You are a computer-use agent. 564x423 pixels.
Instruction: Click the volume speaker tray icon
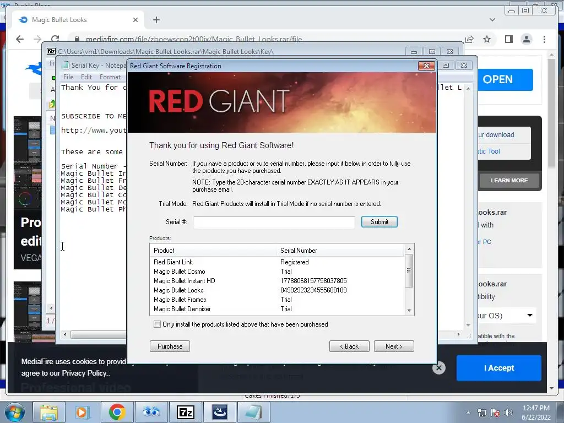(x=508, y=413)
